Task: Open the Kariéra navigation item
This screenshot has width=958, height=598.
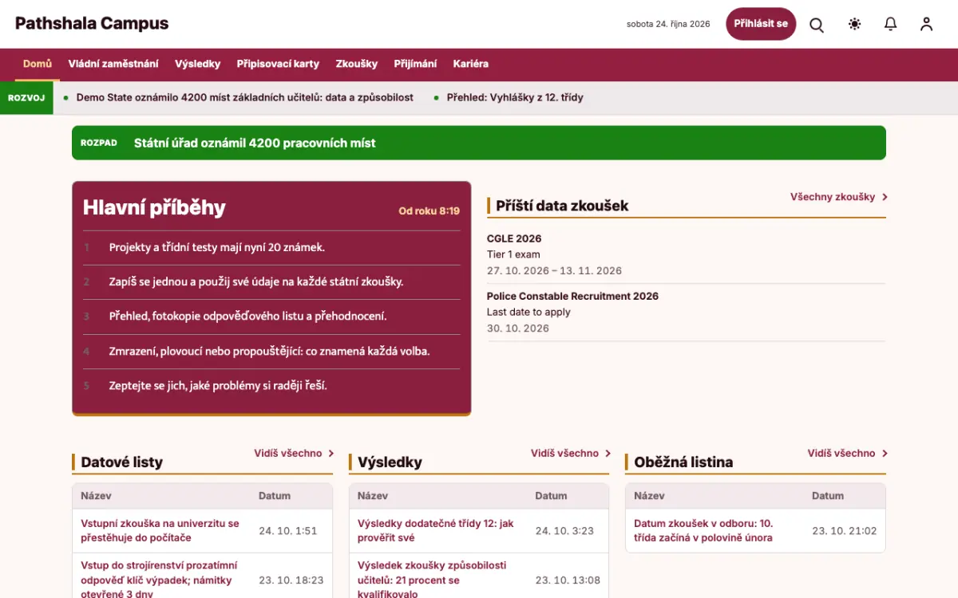Action: click(471, 64)
